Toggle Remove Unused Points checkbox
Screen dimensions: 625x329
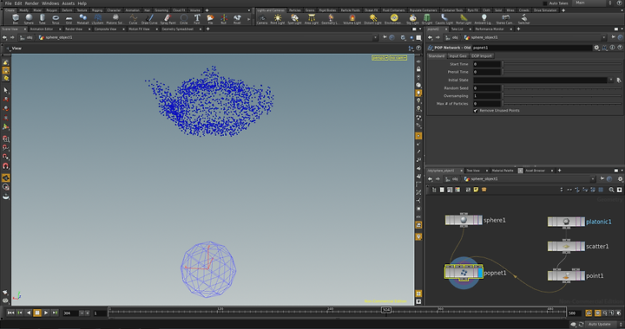pos(475,111)
